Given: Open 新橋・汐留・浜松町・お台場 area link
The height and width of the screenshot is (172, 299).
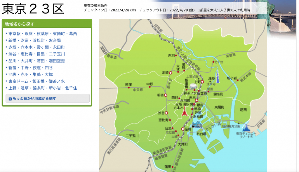Looking at the screenshot, I should tap(34, 40).
